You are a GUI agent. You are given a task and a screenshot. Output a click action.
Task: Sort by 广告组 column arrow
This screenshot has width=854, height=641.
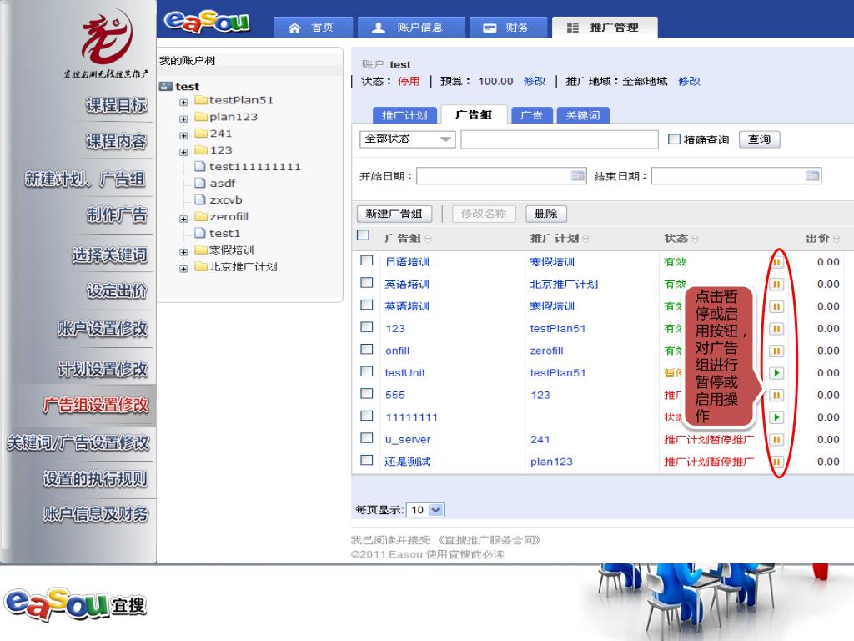tap(428, 239)
